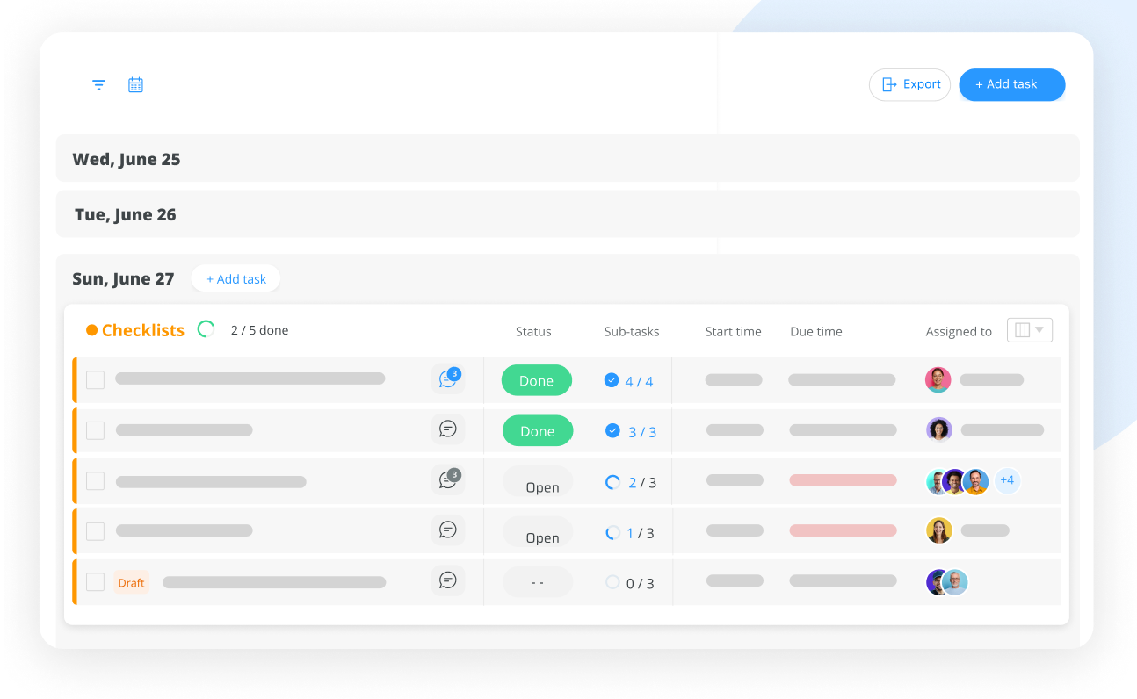Click the blue Add task button
This screenshot has height=699, width=1137.
coord(1012,84)
